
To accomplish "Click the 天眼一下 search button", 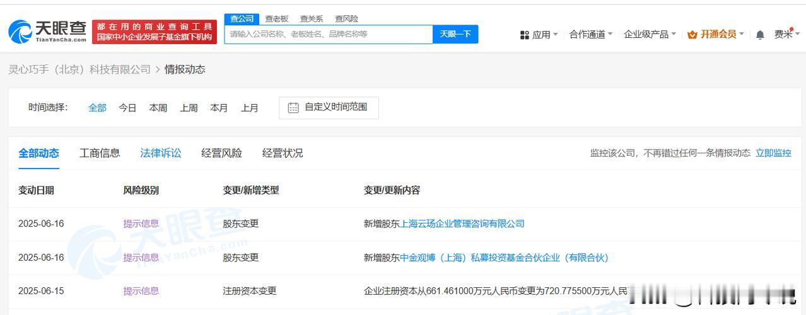I will click(455, 34).
